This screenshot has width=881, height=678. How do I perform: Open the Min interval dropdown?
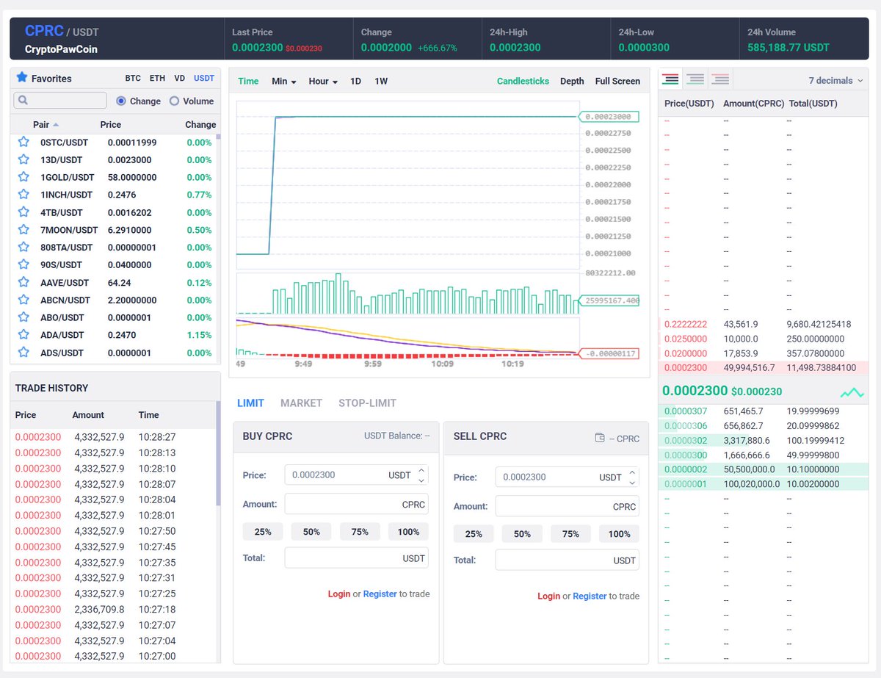[x=283, y=82]
